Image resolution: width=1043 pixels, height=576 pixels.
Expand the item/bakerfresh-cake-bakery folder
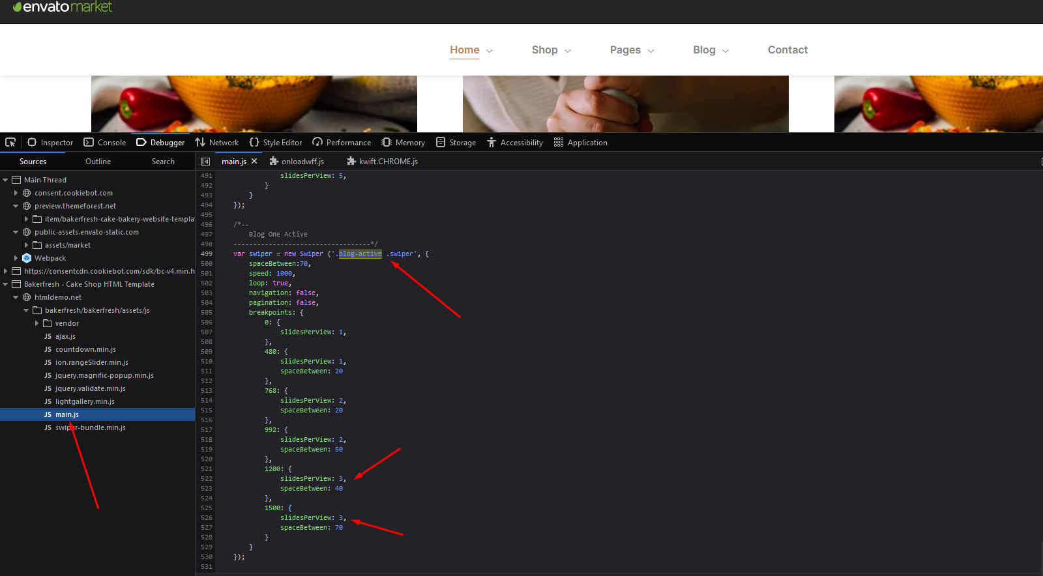pos(26,219)
